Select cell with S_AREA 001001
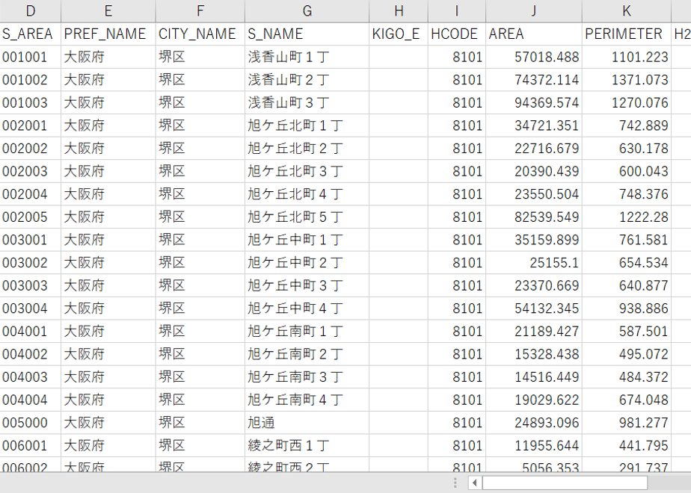691x493 pixels. pos(31,57)
